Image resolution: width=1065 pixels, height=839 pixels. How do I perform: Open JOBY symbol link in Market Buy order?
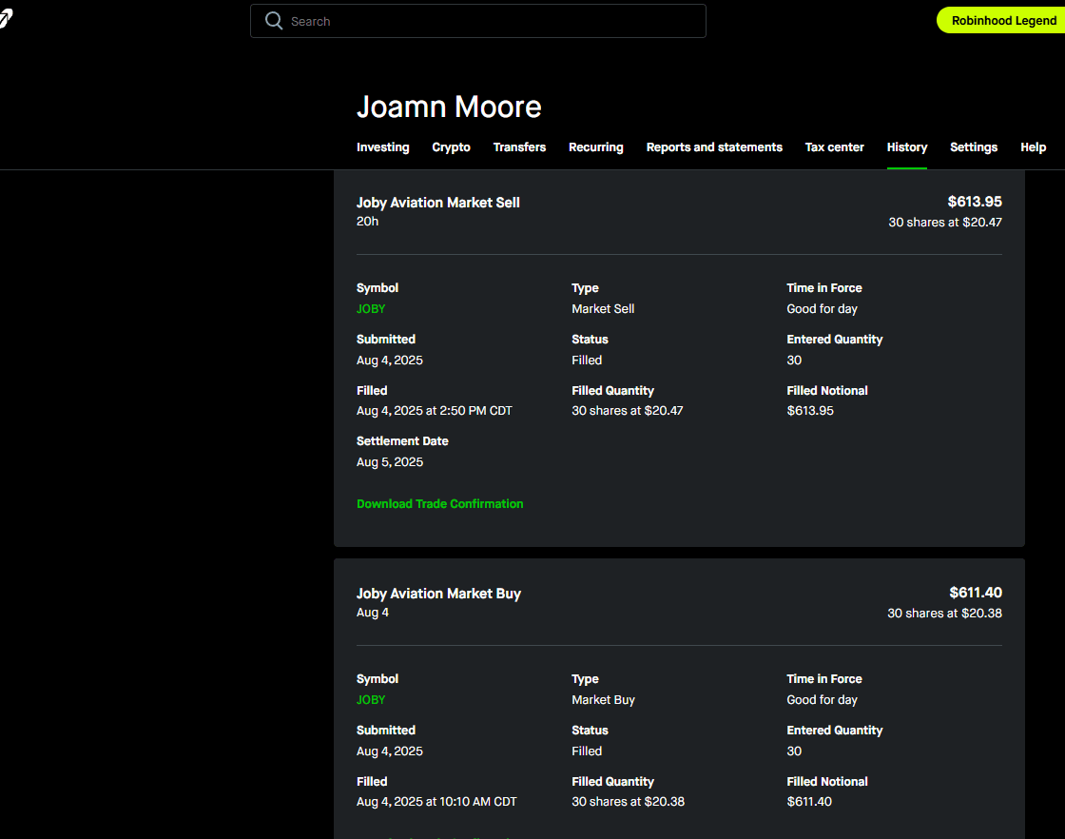pos(371,700)
